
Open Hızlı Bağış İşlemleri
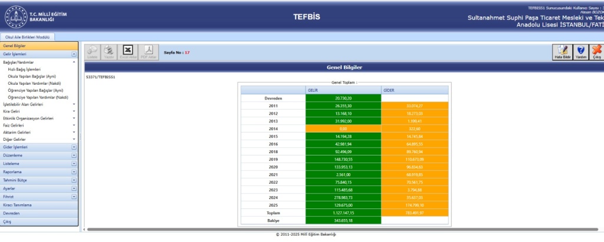[x=24, y=69]
